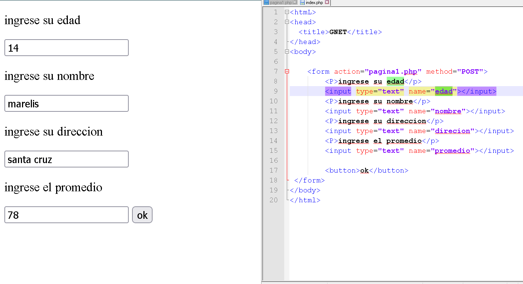Screen dimensions: 523x284
Task: Close the index.php tab
Action: (x=327, y=3)
